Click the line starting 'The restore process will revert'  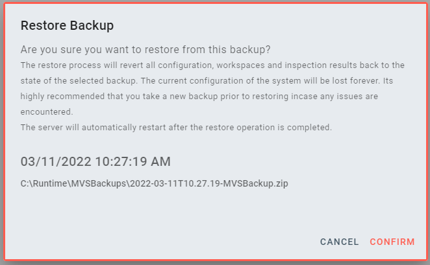point(212,65)
